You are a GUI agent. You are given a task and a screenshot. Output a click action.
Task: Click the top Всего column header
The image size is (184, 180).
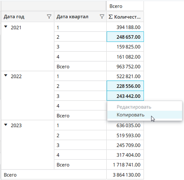[x=125, y=6]
